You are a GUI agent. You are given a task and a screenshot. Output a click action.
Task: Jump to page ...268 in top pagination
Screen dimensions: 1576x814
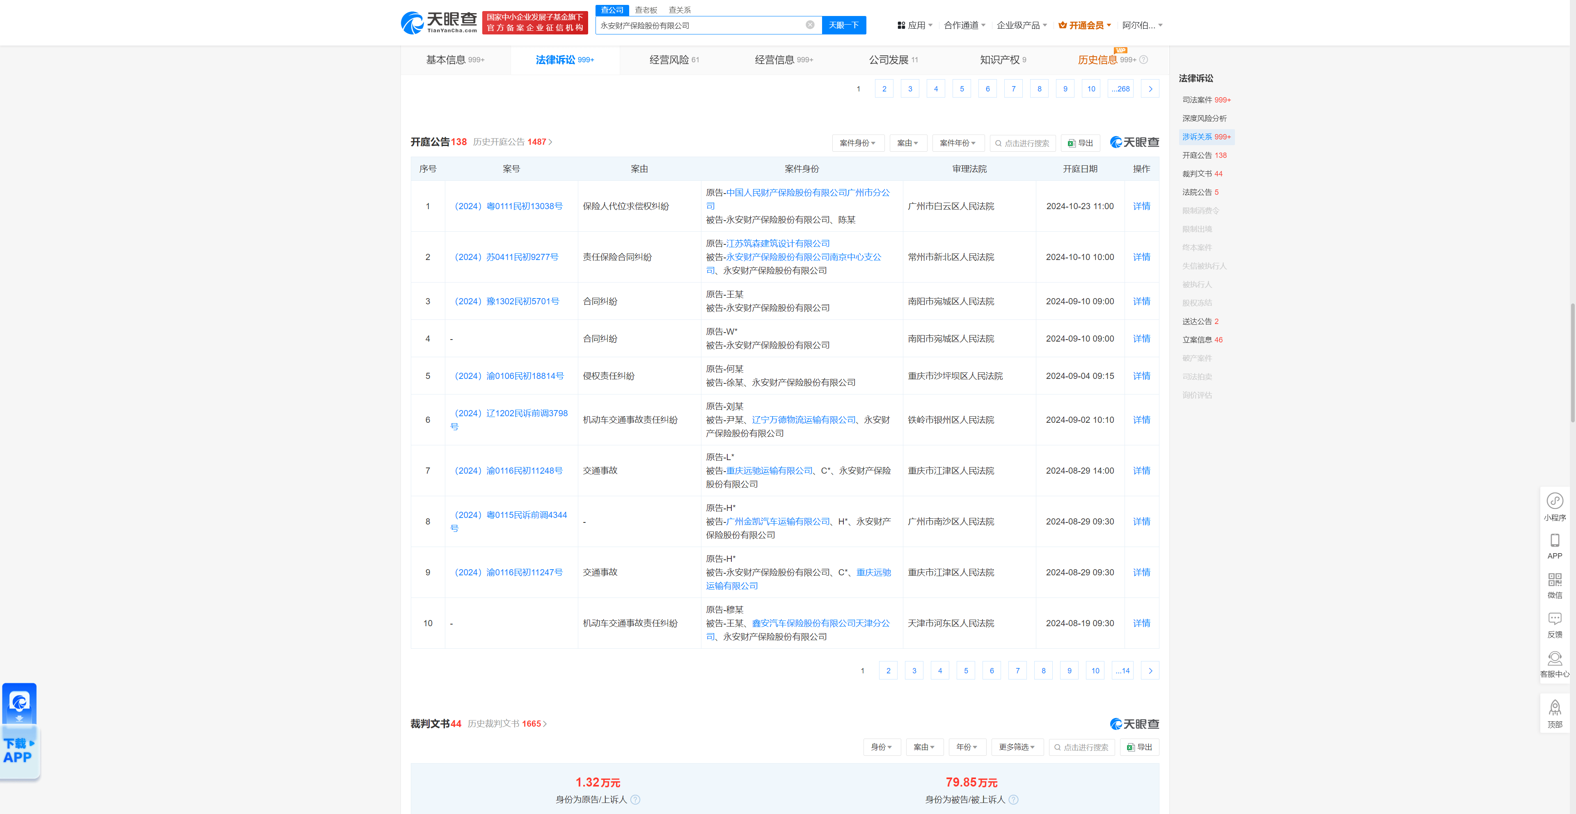point(1120,89)
